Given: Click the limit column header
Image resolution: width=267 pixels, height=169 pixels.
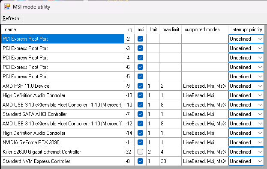Looking at the screenshot, I should tap(153, 30).
